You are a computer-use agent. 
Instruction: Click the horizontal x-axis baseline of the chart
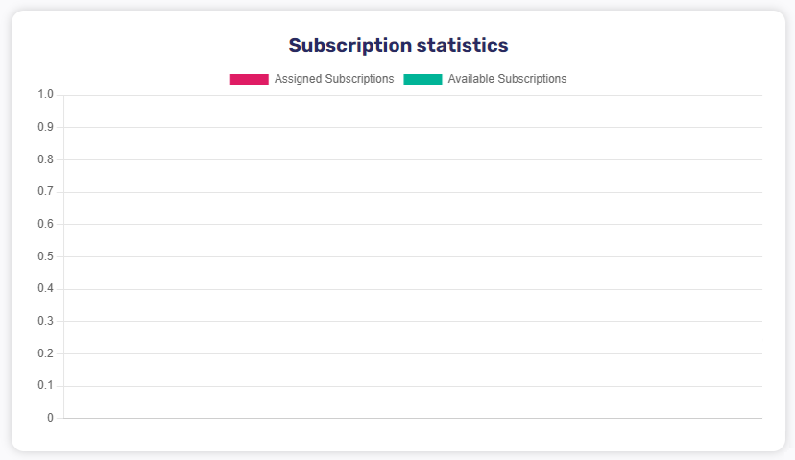coord(413,418)
